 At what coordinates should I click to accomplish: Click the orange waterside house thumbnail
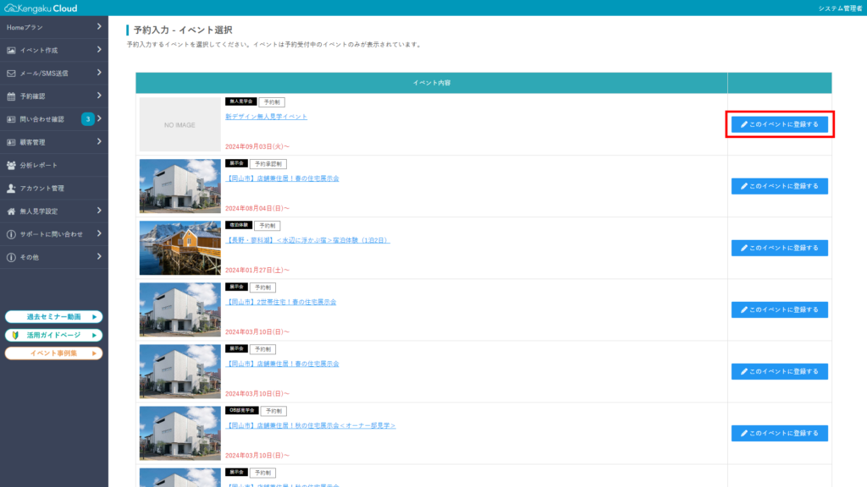tap(179, 248)
